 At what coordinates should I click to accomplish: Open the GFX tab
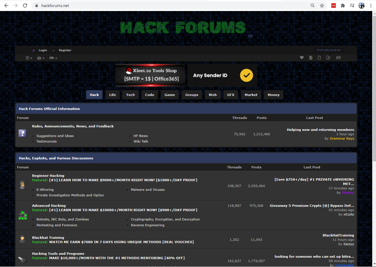231,95
